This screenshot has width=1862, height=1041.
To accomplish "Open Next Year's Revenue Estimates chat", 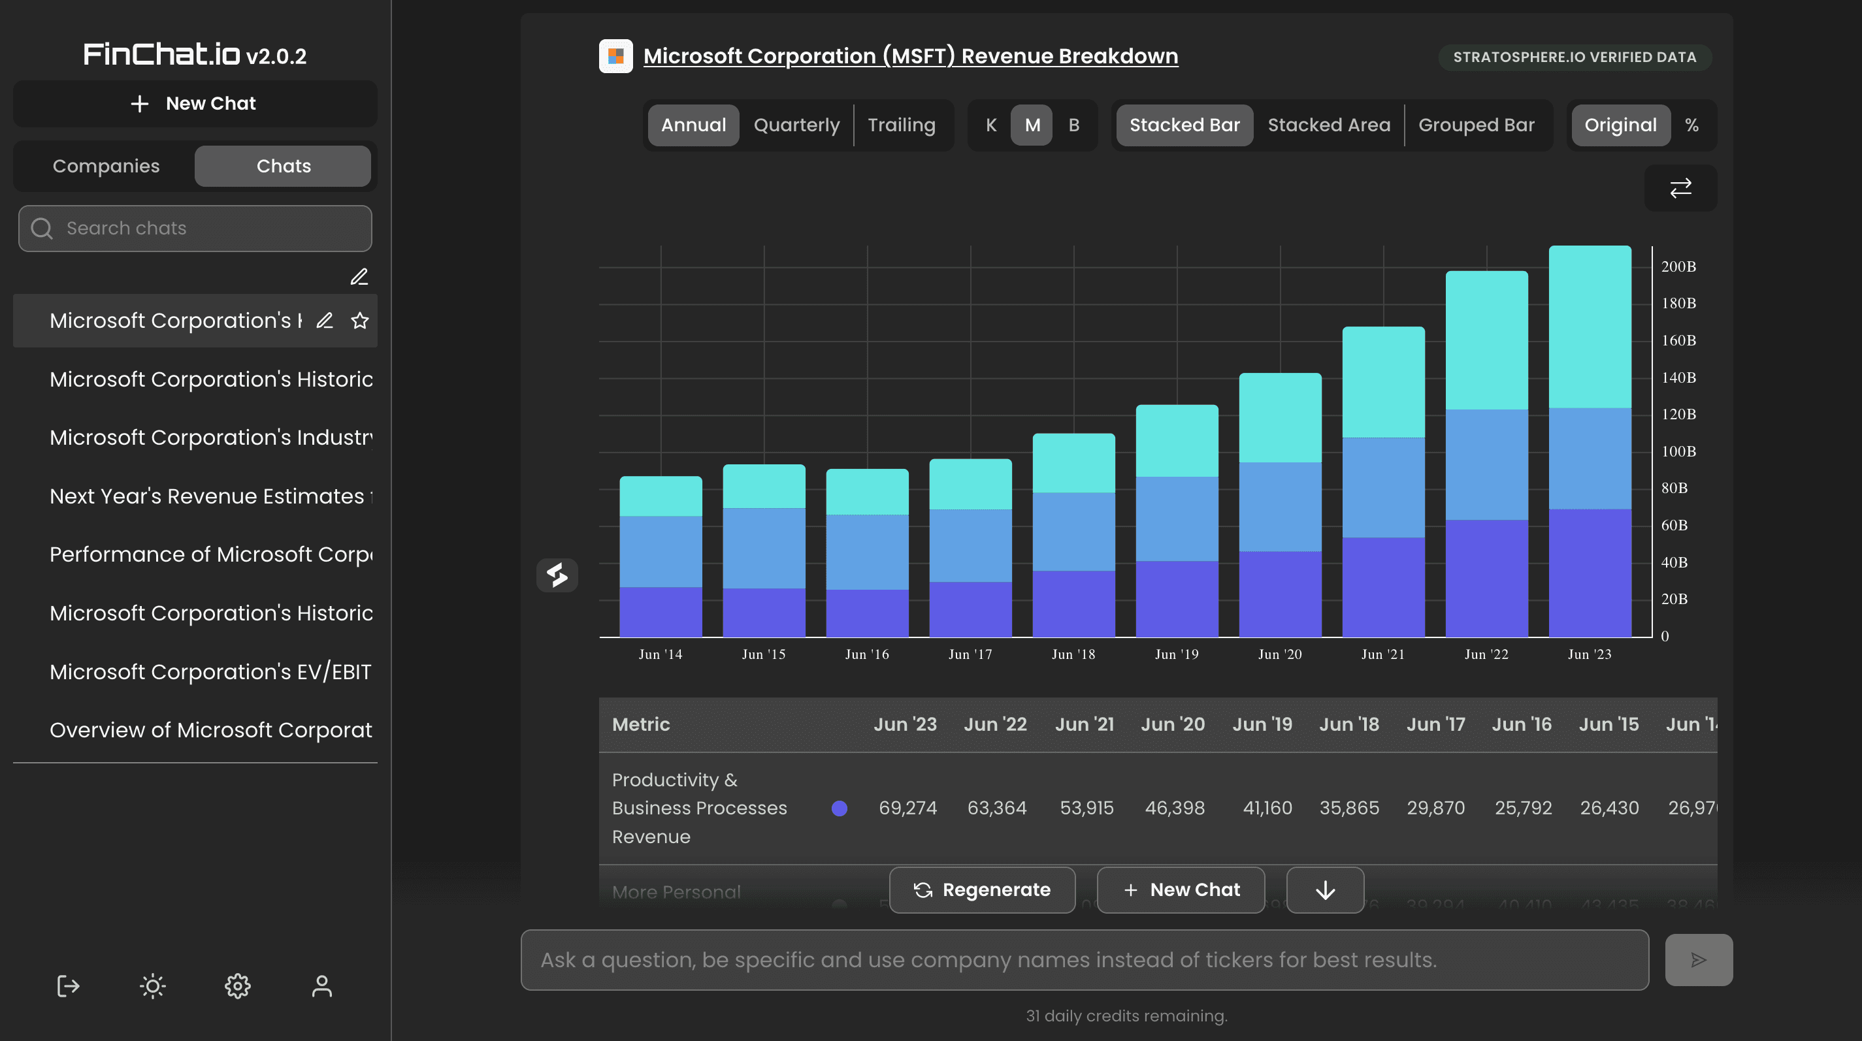I will (210, 496).
